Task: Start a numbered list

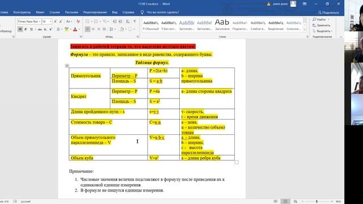Action: tap(96, 22)
